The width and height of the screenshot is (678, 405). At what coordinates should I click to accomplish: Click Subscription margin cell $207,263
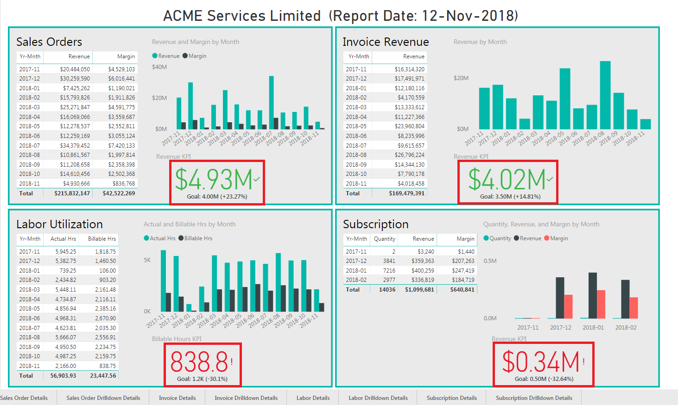click(x=463, y=261)
